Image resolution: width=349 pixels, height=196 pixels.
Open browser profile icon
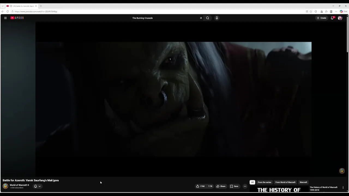(x=331, y=11)
